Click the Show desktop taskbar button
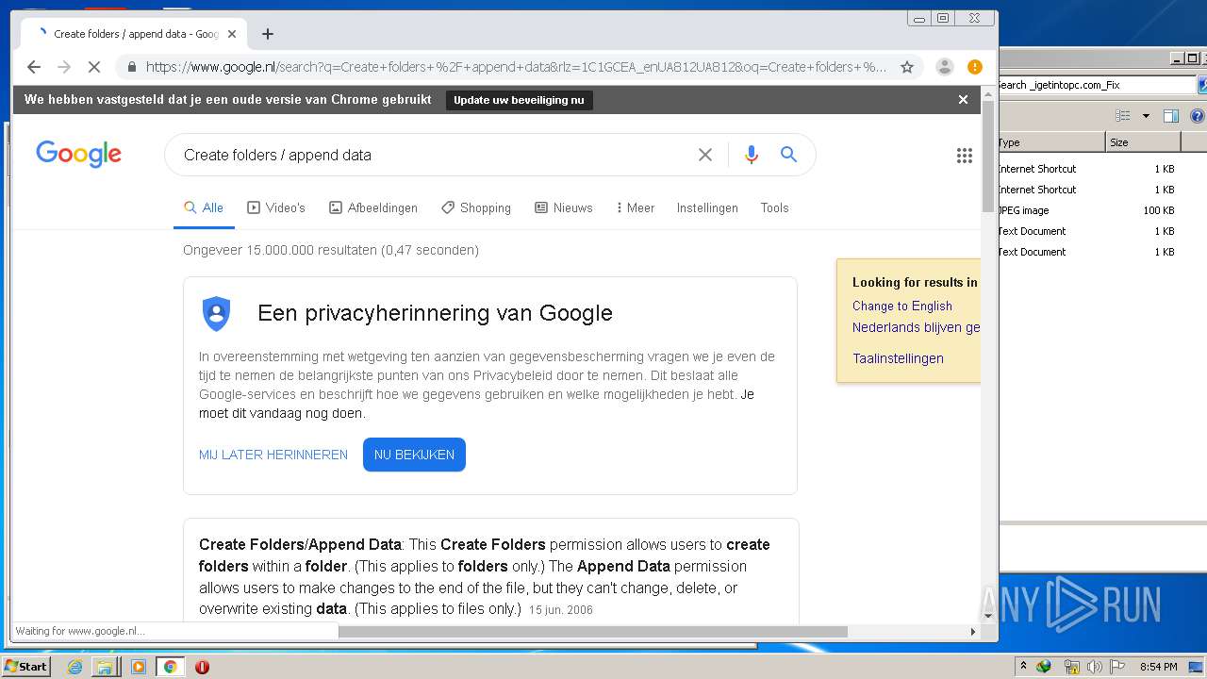1207x679 pixels. click(1196, 667)
